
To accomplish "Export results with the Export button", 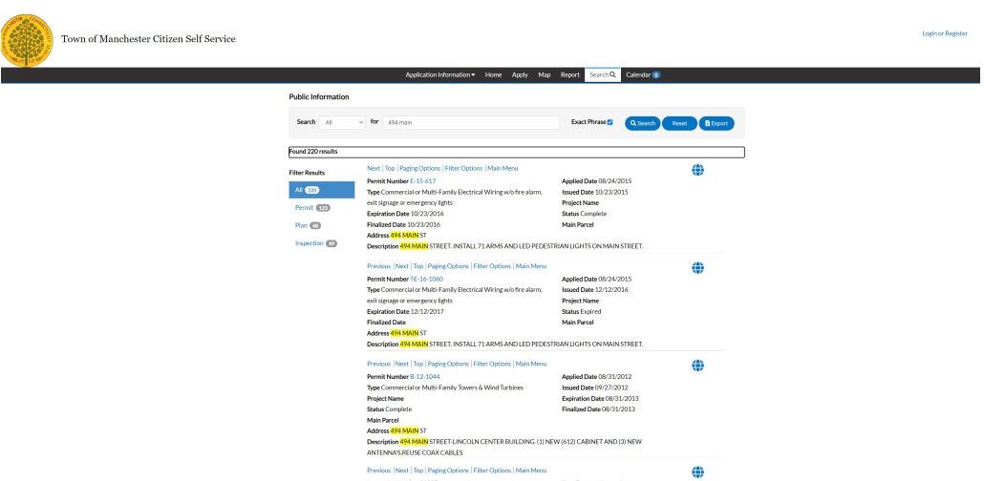I will (x=717, y=123).
